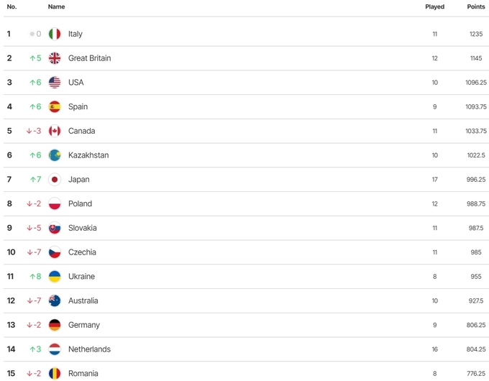Click the Ukraine flag icon

coord(55,277)
